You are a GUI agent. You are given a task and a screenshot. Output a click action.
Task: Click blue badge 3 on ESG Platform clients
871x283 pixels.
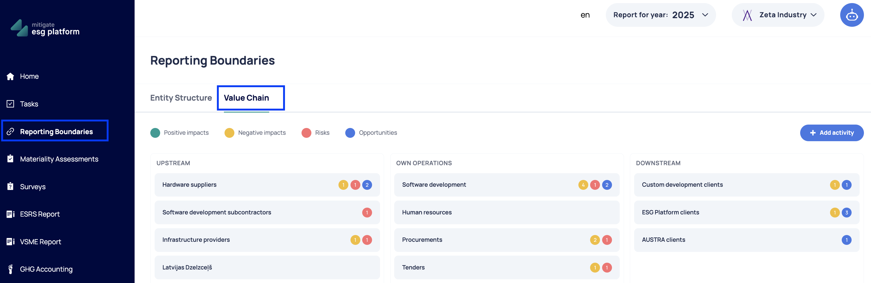pyautogui.click(x=846, y=213)
